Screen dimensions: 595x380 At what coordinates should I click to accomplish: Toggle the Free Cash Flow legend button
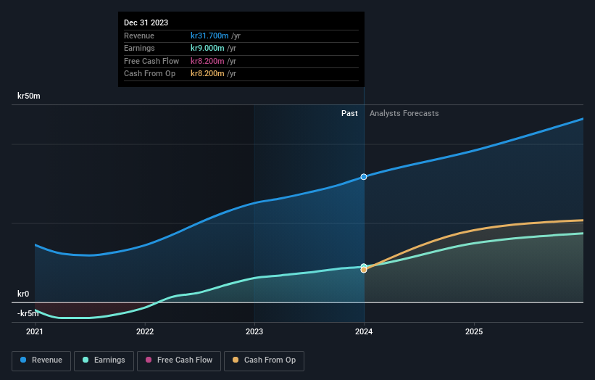(x=179, y=360)
